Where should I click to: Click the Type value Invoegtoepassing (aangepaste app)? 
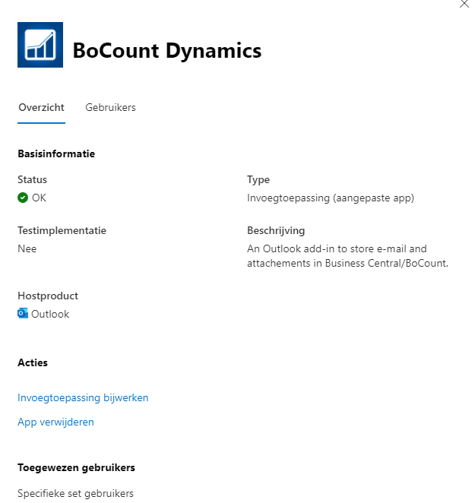click(x=331, y=198)
